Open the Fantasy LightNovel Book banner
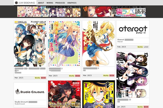This screenshot has height=108, width=163. [x=114, y=12]
